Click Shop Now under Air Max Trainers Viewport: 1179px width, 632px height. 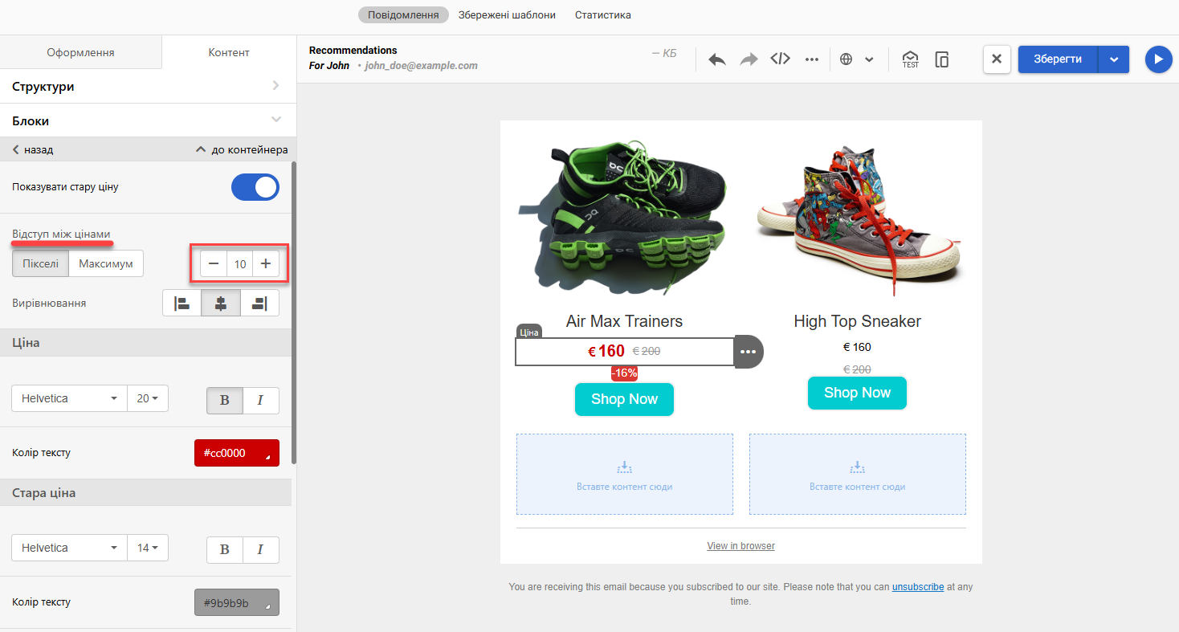click(x=624, y=399)
